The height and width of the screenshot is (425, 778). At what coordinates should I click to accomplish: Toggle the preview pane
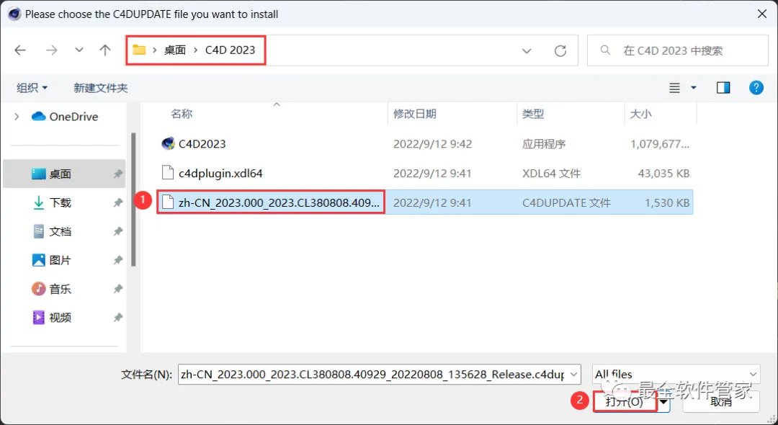point(723,88)
